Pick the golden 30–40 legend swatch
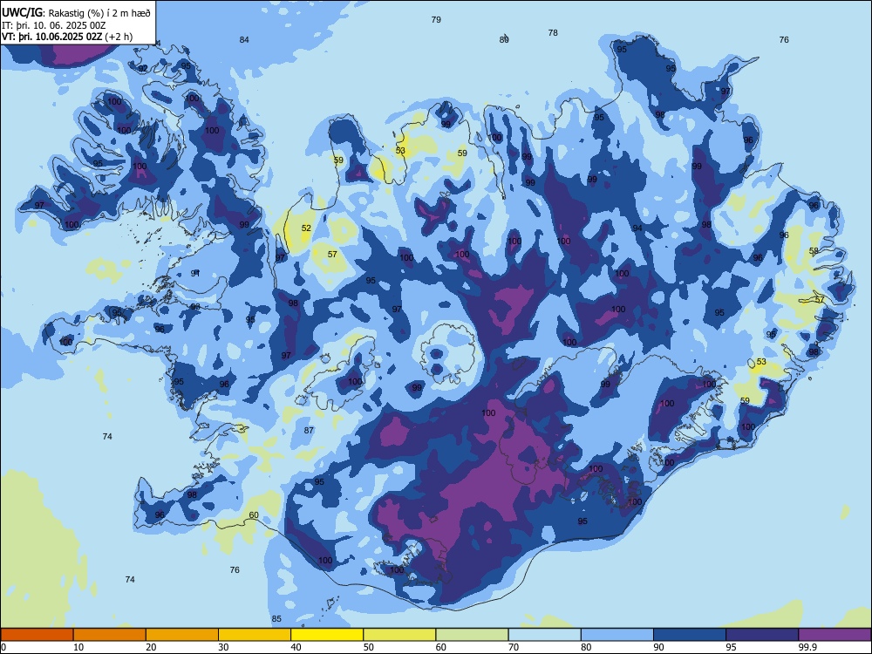 click(x=255, y=635)
